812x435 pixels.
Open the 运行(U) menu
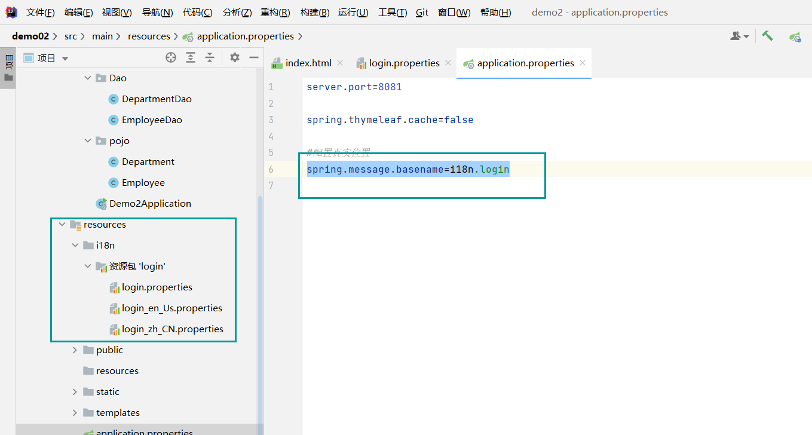353,13
